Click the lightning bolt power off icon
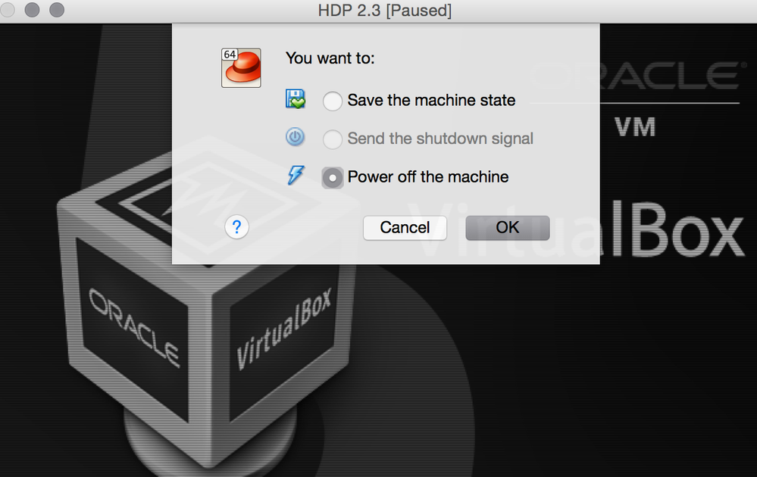Viewport: 757px width, 477px height. [296, 175]
